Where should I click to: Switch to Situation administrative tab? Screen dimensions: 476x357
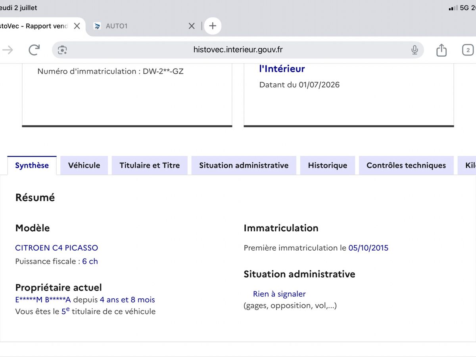(x=244, y=165)
